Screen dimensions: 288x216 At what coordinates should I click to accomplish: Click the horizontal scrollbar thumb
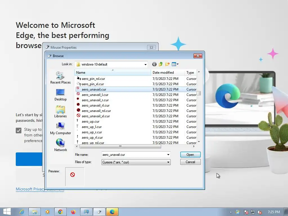click(x=120, y=146)
